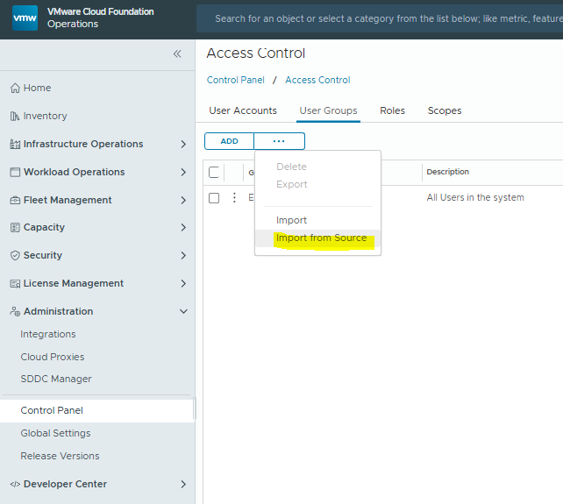
Task: Expand Workload Operations chevron
Action: 183,173
